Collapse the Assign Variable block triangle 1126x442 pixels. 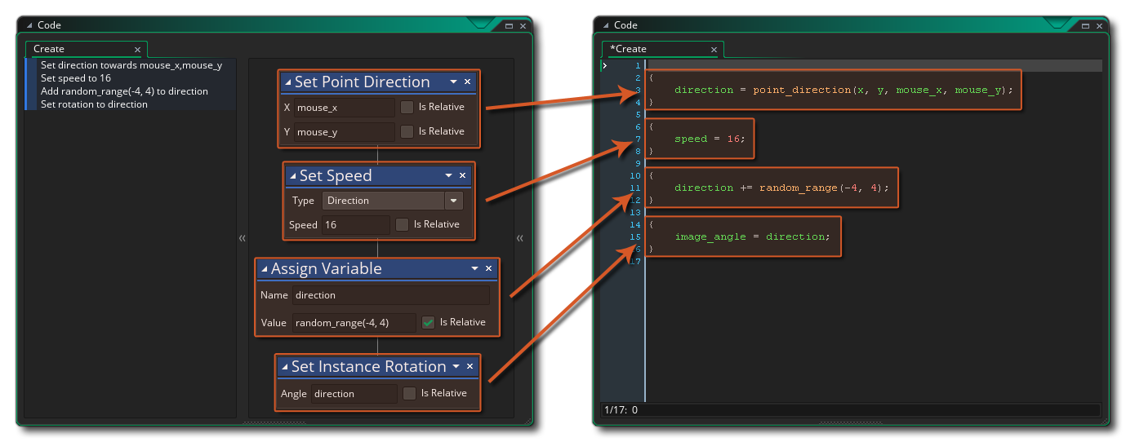[263, 269]
